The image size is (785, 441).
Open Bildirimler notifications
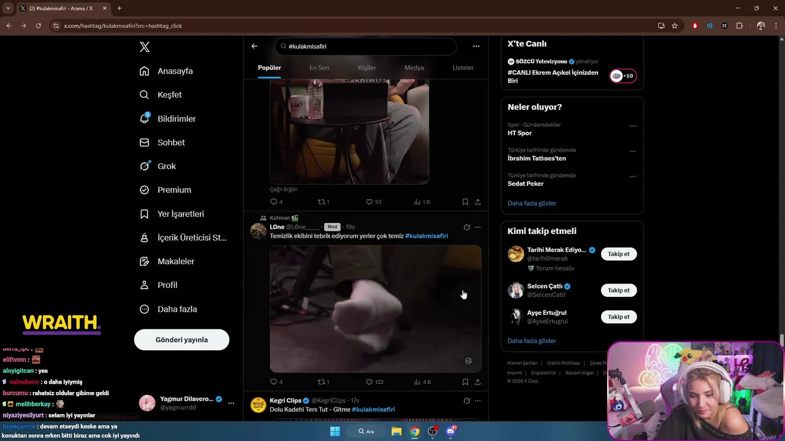(x=167, y=119)
